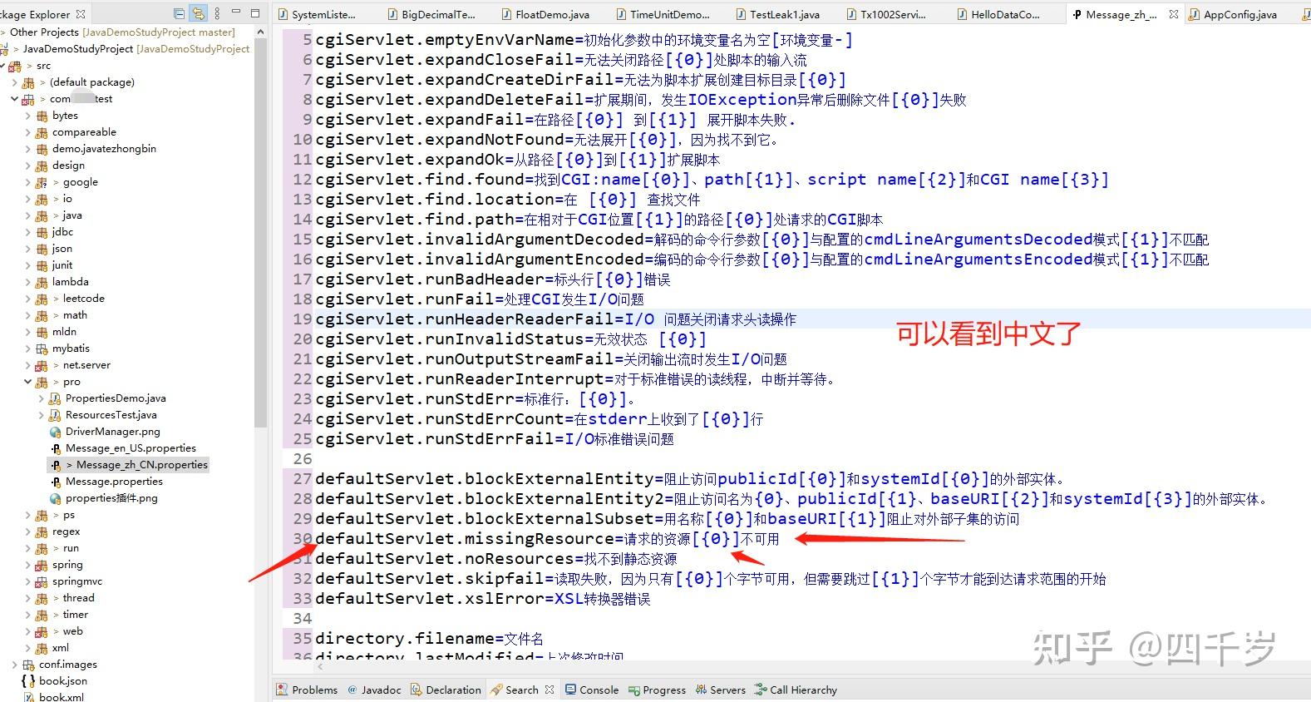Screen dimensions: 1311x702
Task: Collapse the com test package node
Action: (15, 99)
